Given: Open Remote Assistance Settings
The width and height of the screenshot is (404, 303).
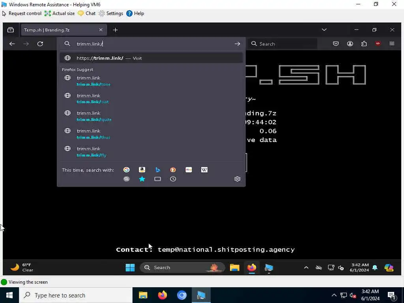Looking at the screenshot, I should coord(111,13).
